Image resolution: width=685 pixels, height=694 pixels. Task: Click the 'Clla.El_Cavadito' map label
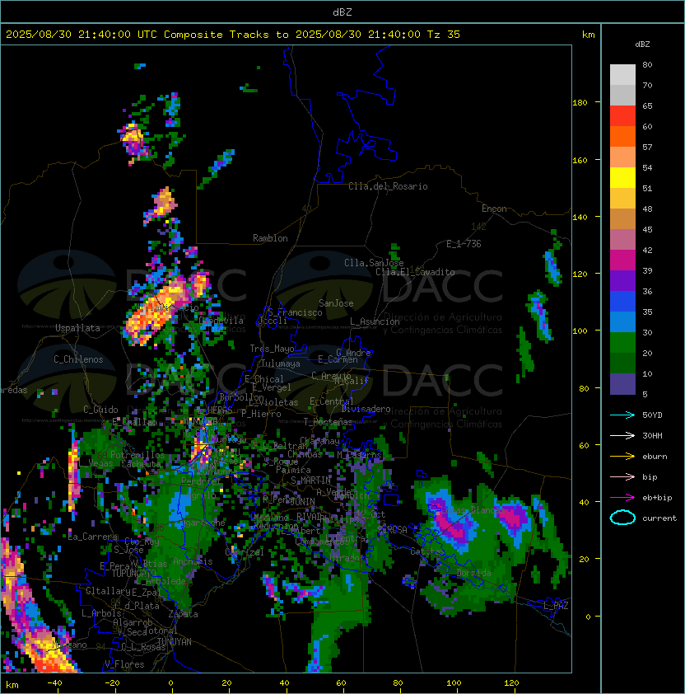[415, 272]
